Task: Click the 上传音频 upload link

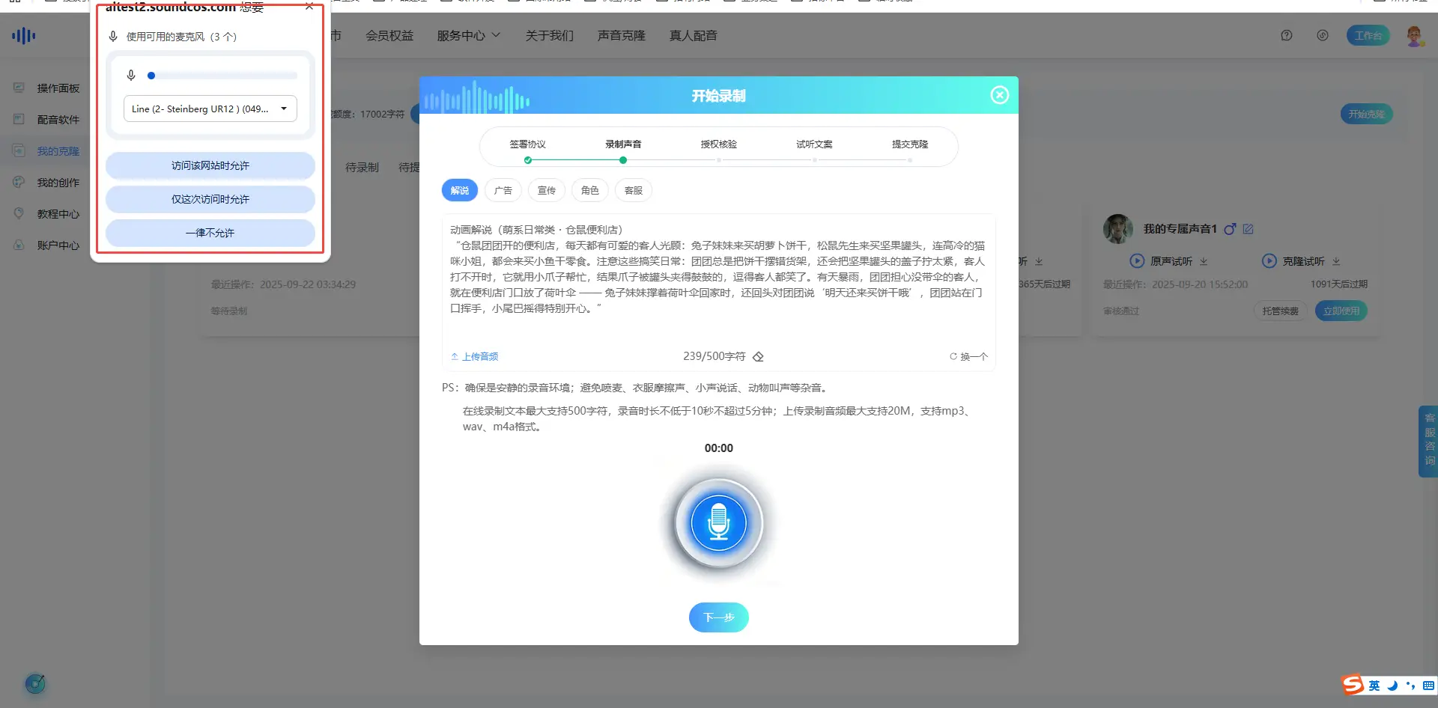Action: pos(475,357)
